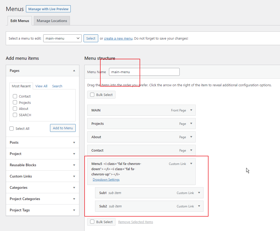Expand the Reusable Blocks panel
The height and width of the screenshot is (231, 280).
click(42, 165)
